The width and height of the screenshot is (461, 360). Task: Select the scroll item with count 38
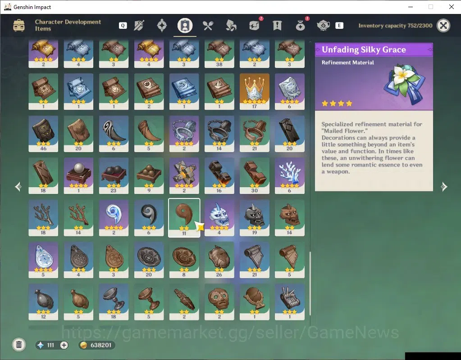(219, 54)
